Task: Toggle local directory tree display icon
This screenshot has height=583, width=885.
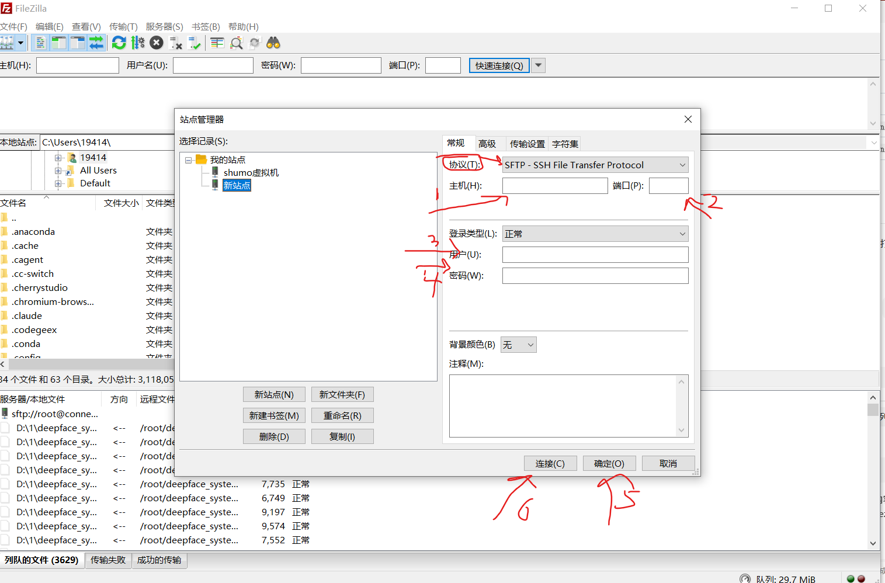Action: (x=59, y=43)
